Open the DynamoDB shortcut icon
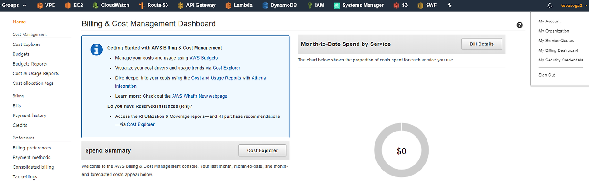Viewport: 589px width, 182px height. 266,6
